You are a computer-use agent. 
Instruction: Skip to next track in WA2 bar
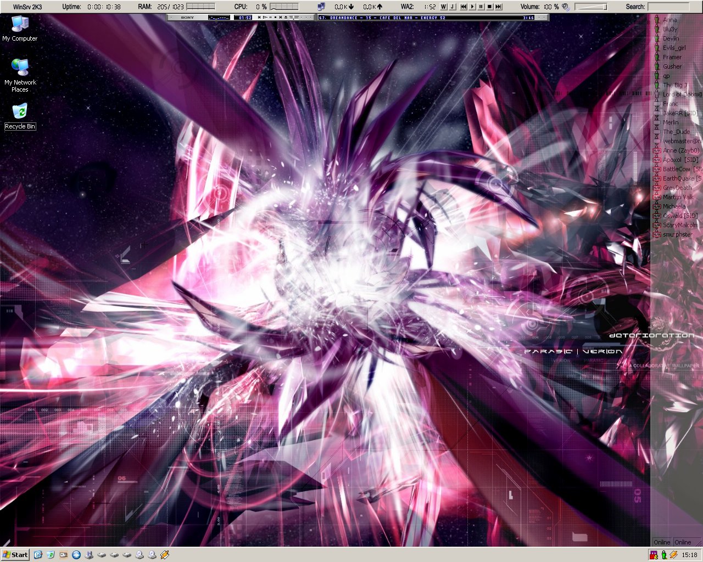(x=499, y=7)
